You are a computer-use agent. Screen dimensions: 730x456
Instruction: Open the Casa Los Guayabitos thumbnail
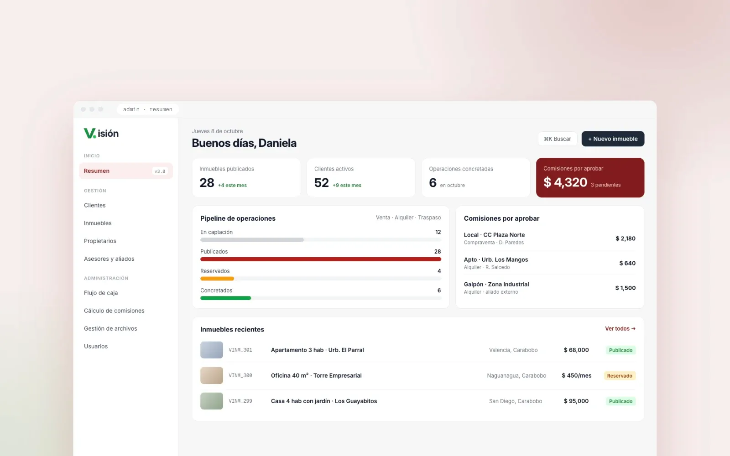(212, 401)
